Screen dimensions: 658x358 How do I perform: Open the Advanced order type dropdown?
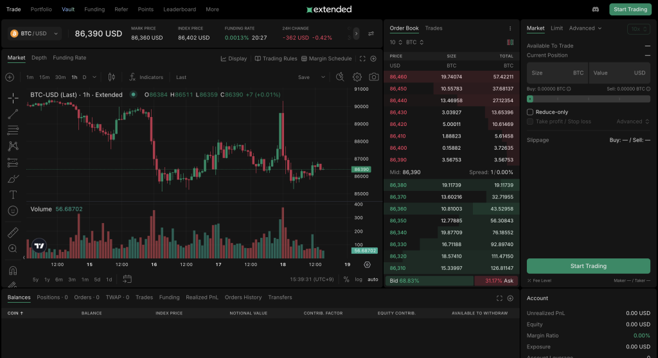coord(585,28)
